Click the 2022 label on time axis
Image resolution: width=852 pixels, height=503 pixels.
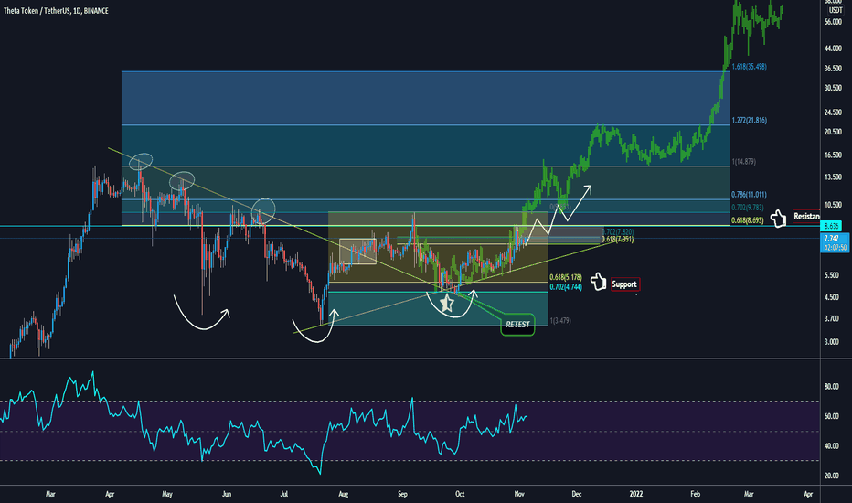pos(635,494)
